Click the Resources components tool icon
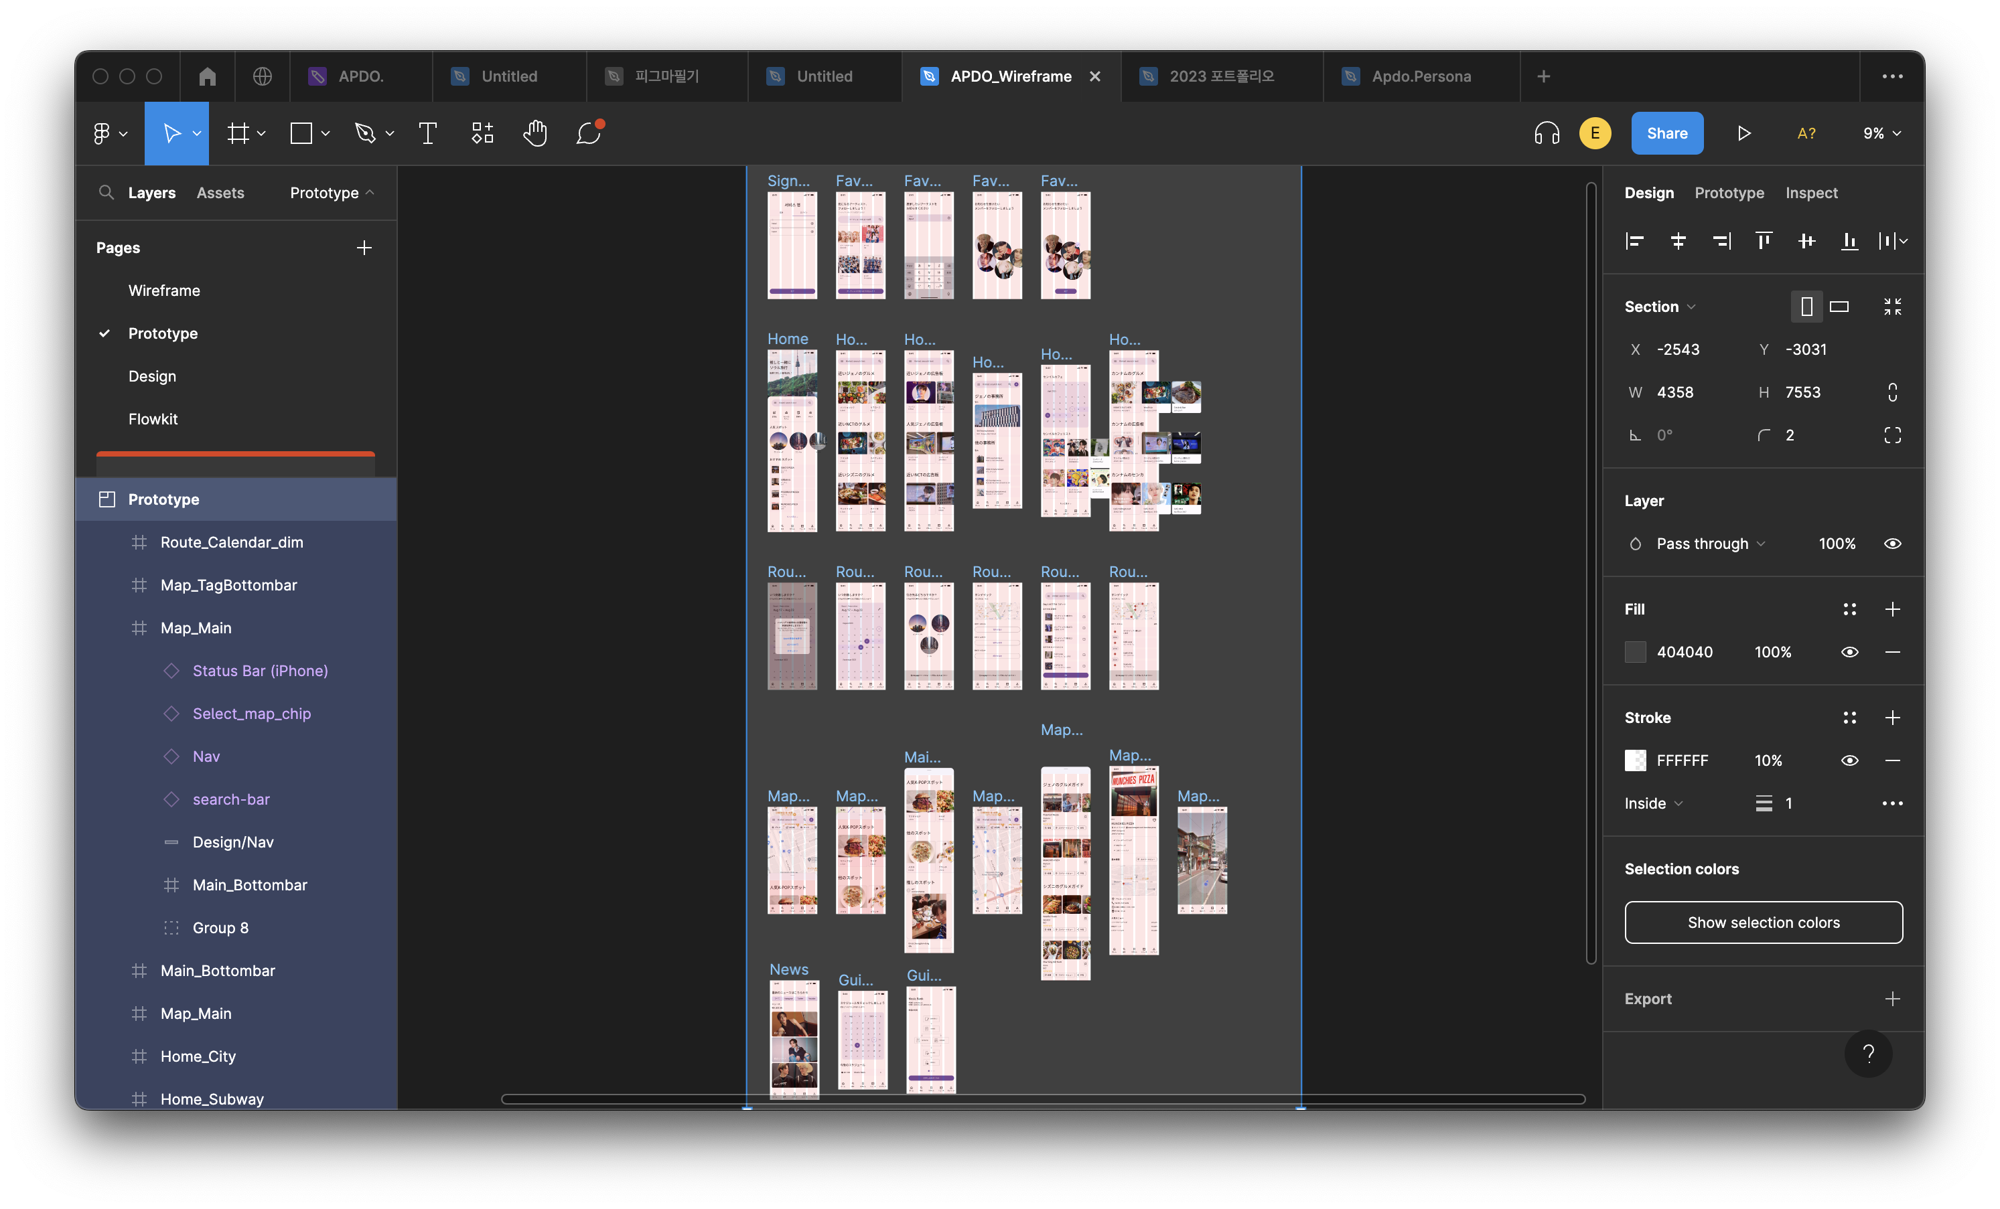The image size is (2000, 1209). [482, 133]
